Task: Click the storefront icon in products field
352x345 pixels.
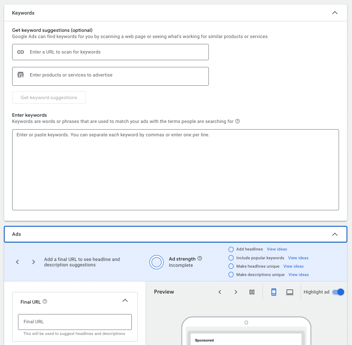Action: coord(21,75)
